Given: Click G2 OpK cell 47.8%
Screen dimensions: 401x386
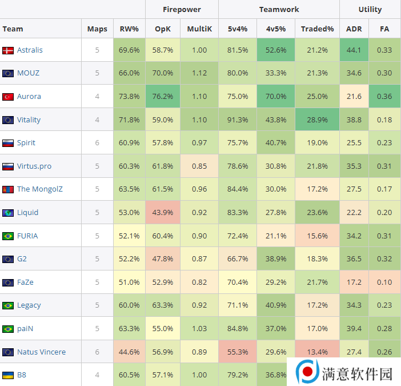Looking at the screenshot, I should point(163,259).
